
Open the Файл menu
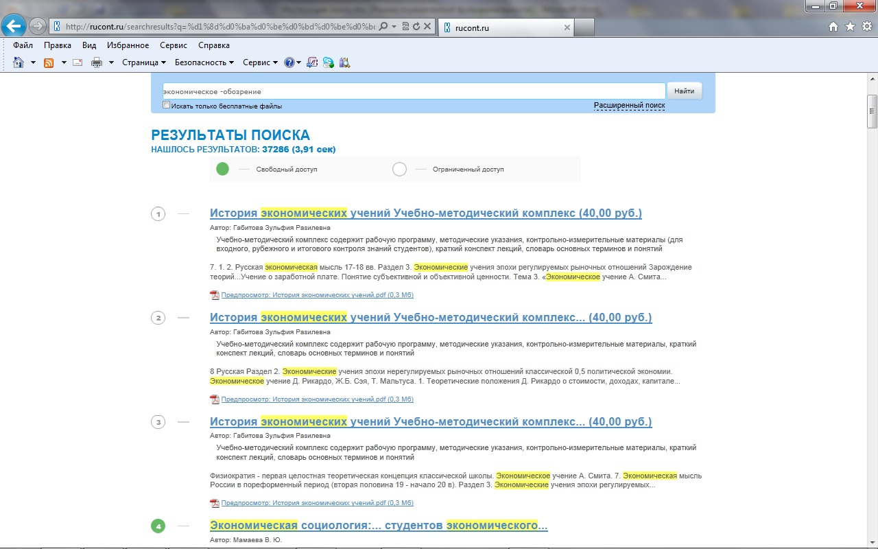click(x=23, y=45)
